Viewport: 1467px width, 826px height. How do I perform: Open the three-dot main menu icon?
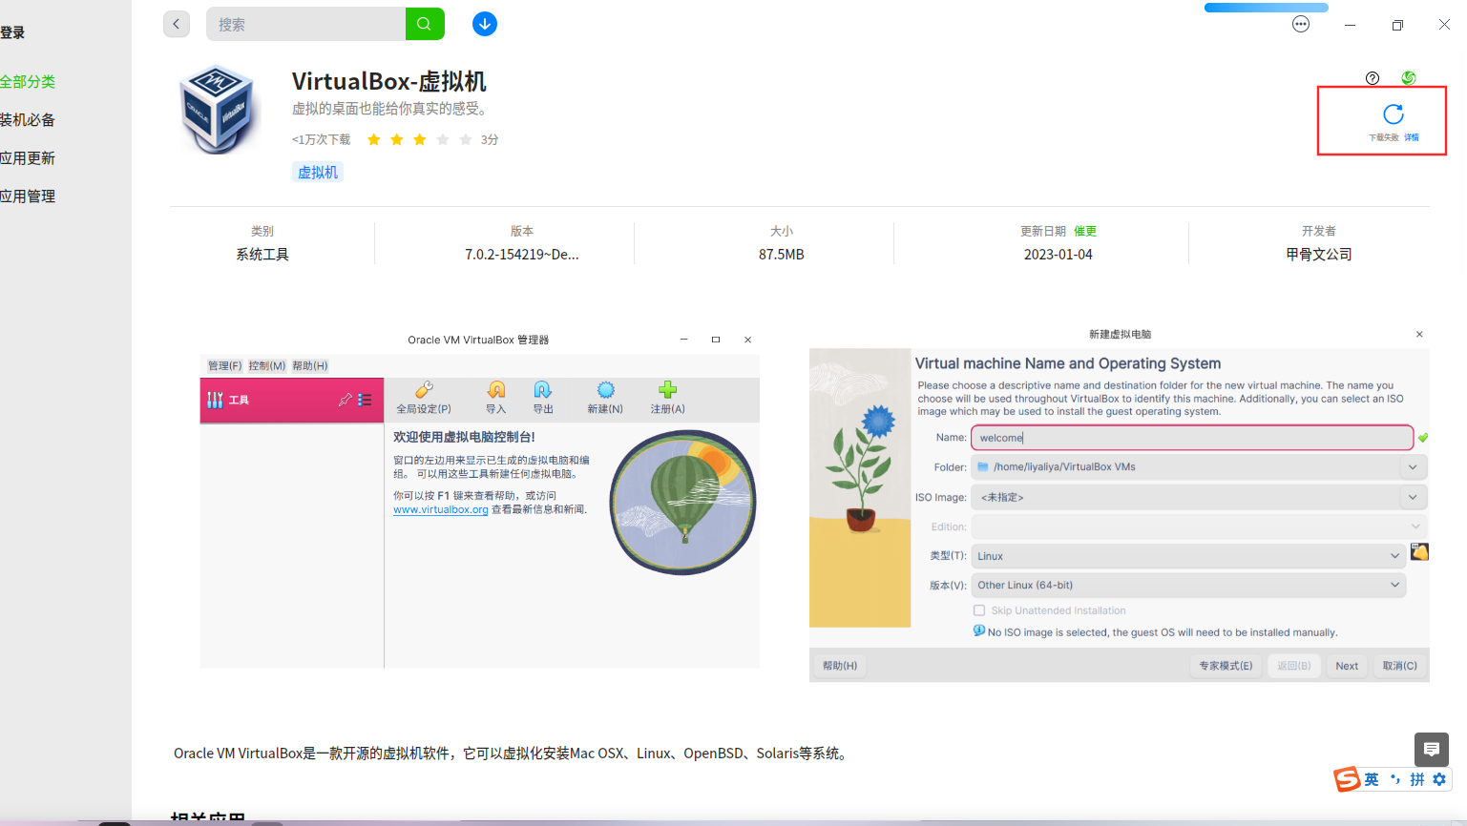pyautogui.click(x=1301, y=24)
